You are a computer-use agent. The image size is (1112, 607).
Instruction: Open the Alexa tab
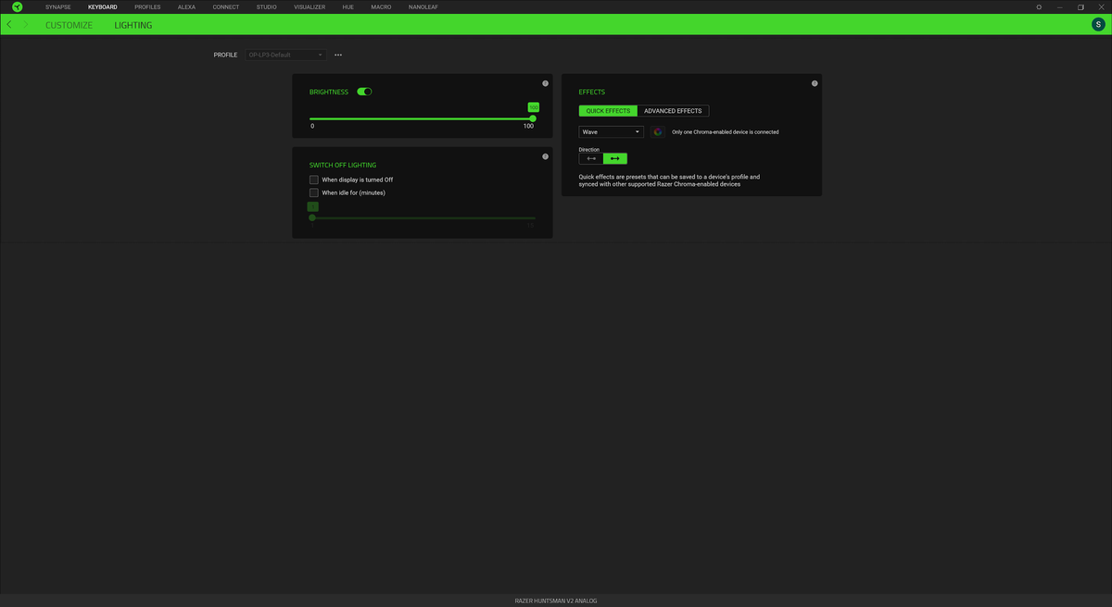click(186, 6)
